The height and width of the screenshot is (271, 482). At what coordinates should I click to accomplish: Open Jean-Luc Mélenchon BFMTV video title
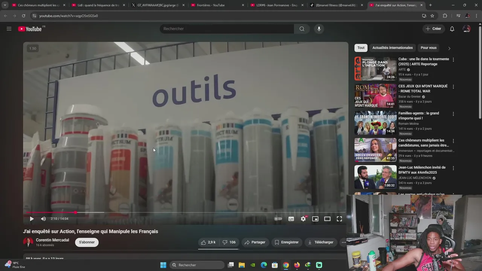[422, 170]
